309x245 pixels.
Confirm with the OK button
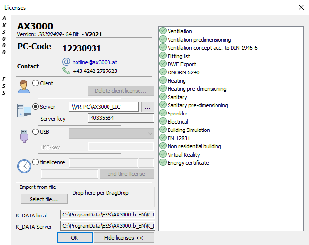[x=75, y=238]
